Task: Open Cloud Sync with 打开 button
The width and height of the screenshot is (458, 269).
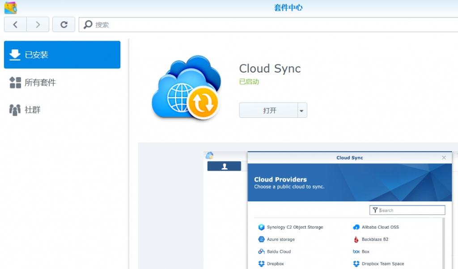Action: 268,110
